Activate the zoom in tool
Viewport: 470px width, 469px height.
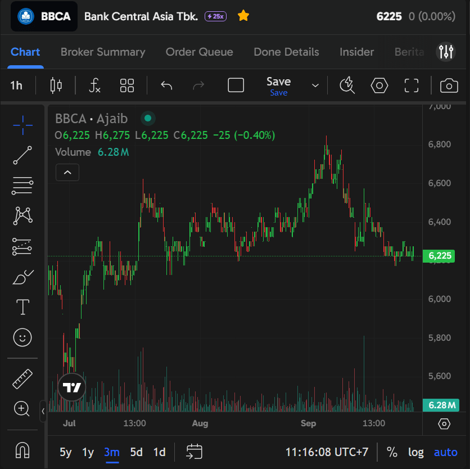[x=22, y=409]
